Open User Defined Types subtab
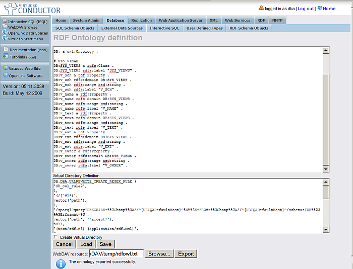This screenshot has width=353, height=269. [x=204, y=28]
